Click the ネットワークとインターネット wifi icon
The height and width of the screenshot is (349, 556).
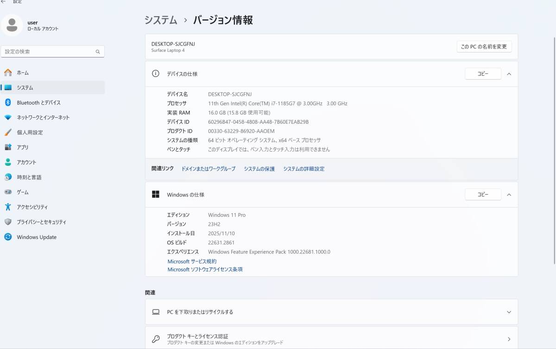(x=8, y=118)
